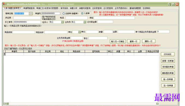Screen dimensions: 185x106
Task: Open the 入库/销售出库单录入 tab
Action: pos(13,8)
